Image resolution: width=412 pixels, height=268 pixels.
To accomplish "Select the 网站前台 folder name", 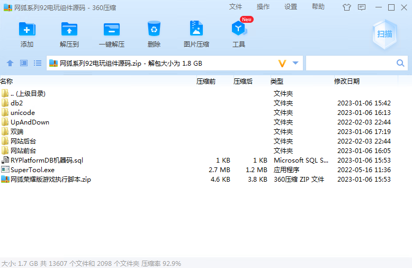I will 23,151.
